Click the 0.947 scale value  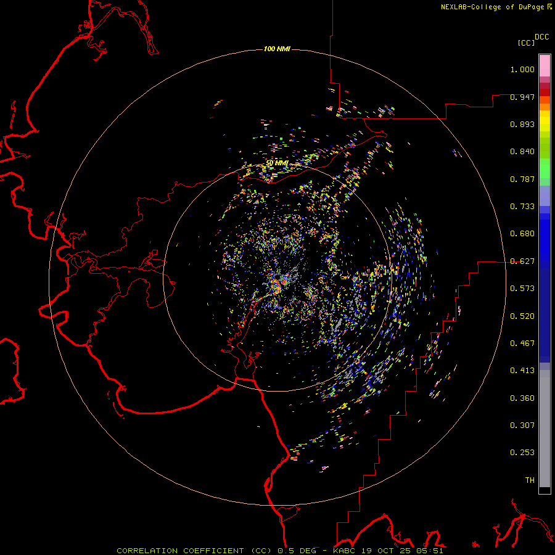pos(522,97)
